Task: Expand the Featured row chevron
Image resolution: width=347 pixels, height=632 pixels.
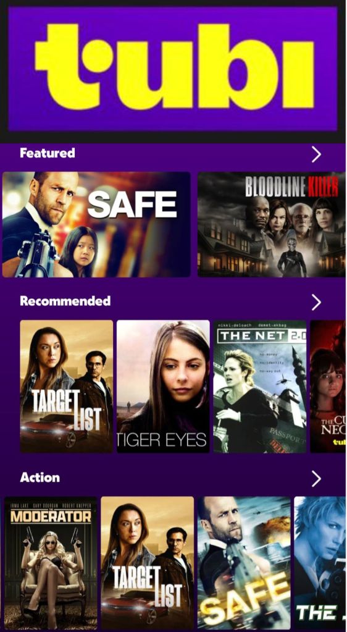Action: tap(316, 154)
